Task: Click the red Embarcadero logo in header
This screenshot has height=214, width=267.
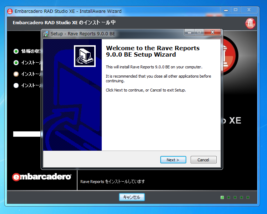Action: click(x=250, y=23)
